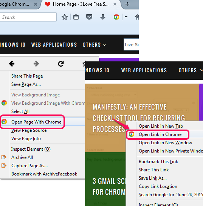Click the reload icon in context menu
The image size is (203, 206).
point(61,64)
